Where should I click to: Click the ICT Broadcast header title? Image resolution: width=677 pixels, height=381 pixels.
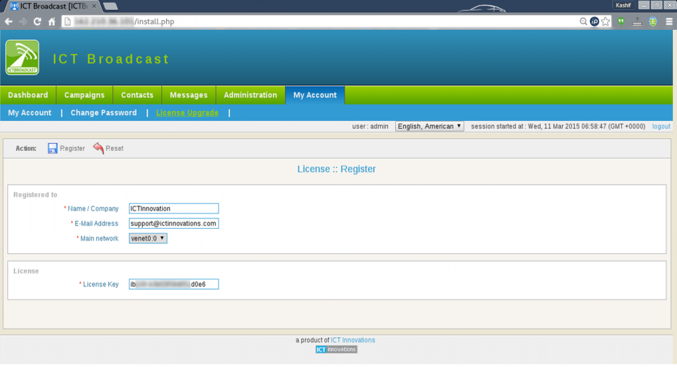click(x=111, y=59)
